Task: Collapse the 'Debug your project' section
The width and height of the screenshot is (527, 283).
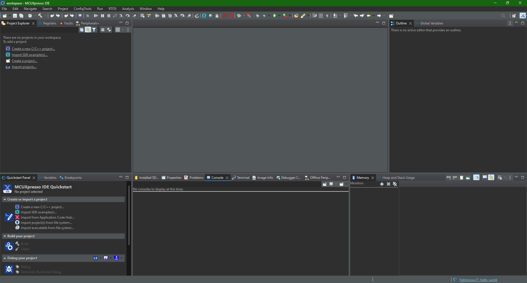Action: (x=5, y=258)
